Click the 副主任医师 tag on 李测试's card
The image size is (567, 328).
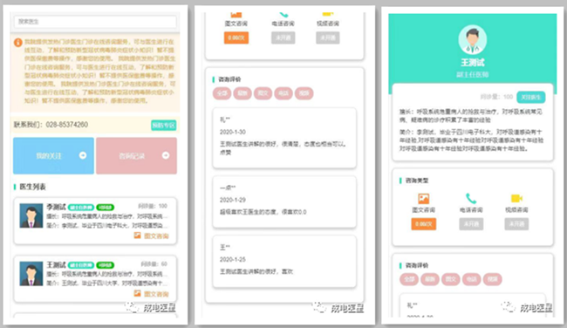(81, 208)
